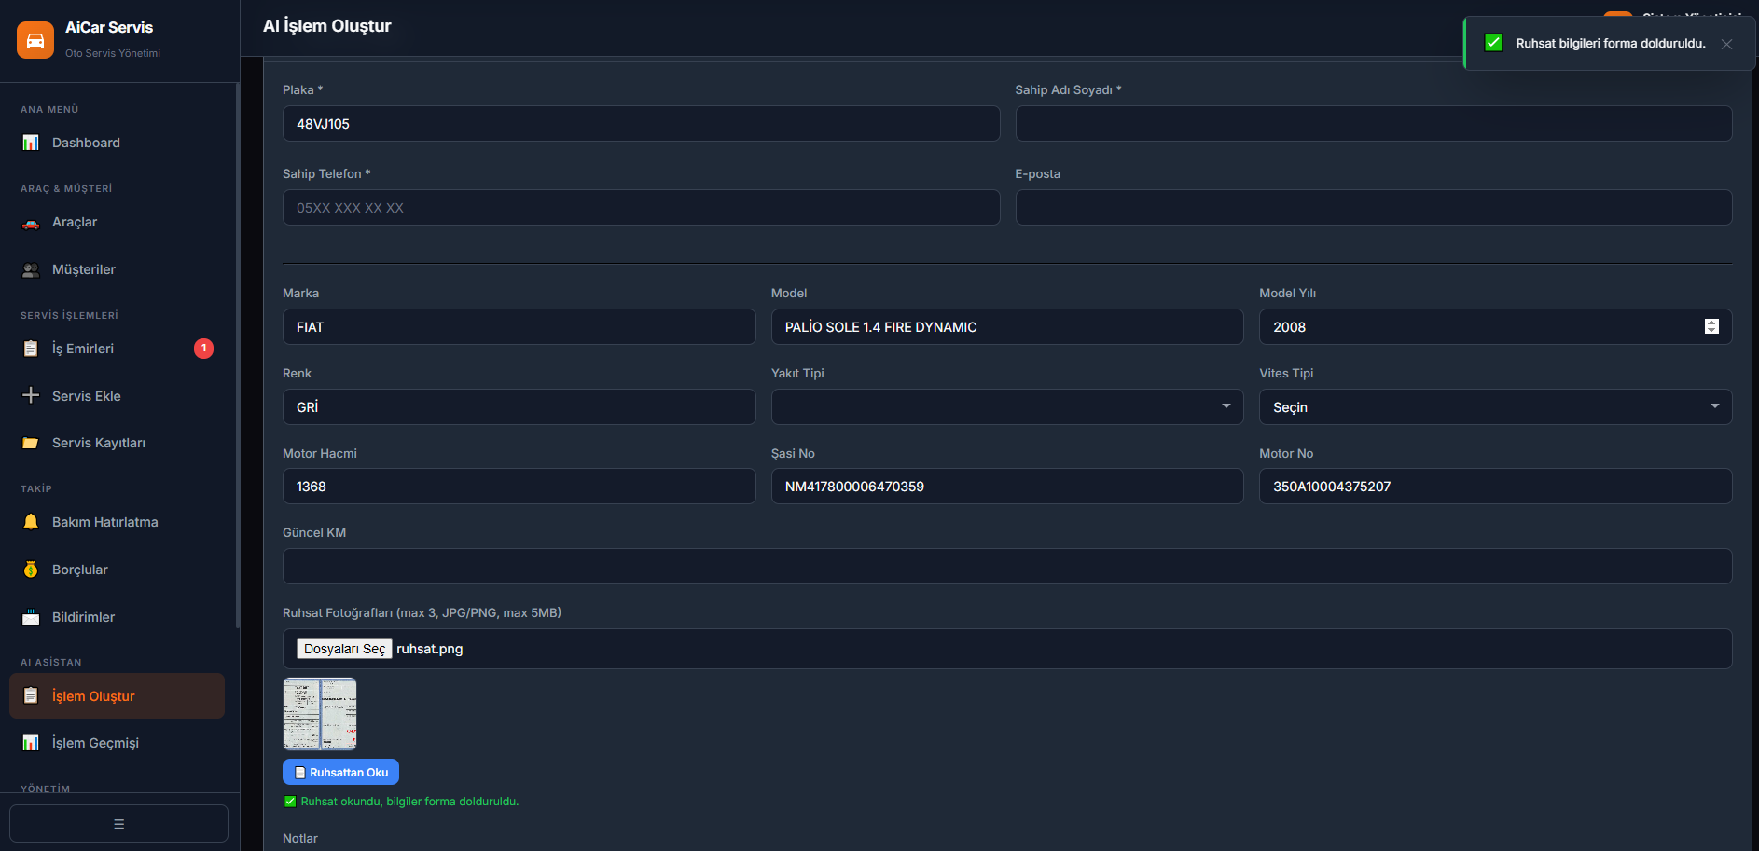Click the Sahip Adı Soyadı input
Image resolution: width=1759 pixels, height=851 pixels.
coord(1374,123)
